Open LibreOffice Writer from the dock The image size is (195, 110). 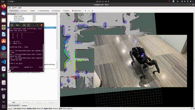(x=4, y=34)
